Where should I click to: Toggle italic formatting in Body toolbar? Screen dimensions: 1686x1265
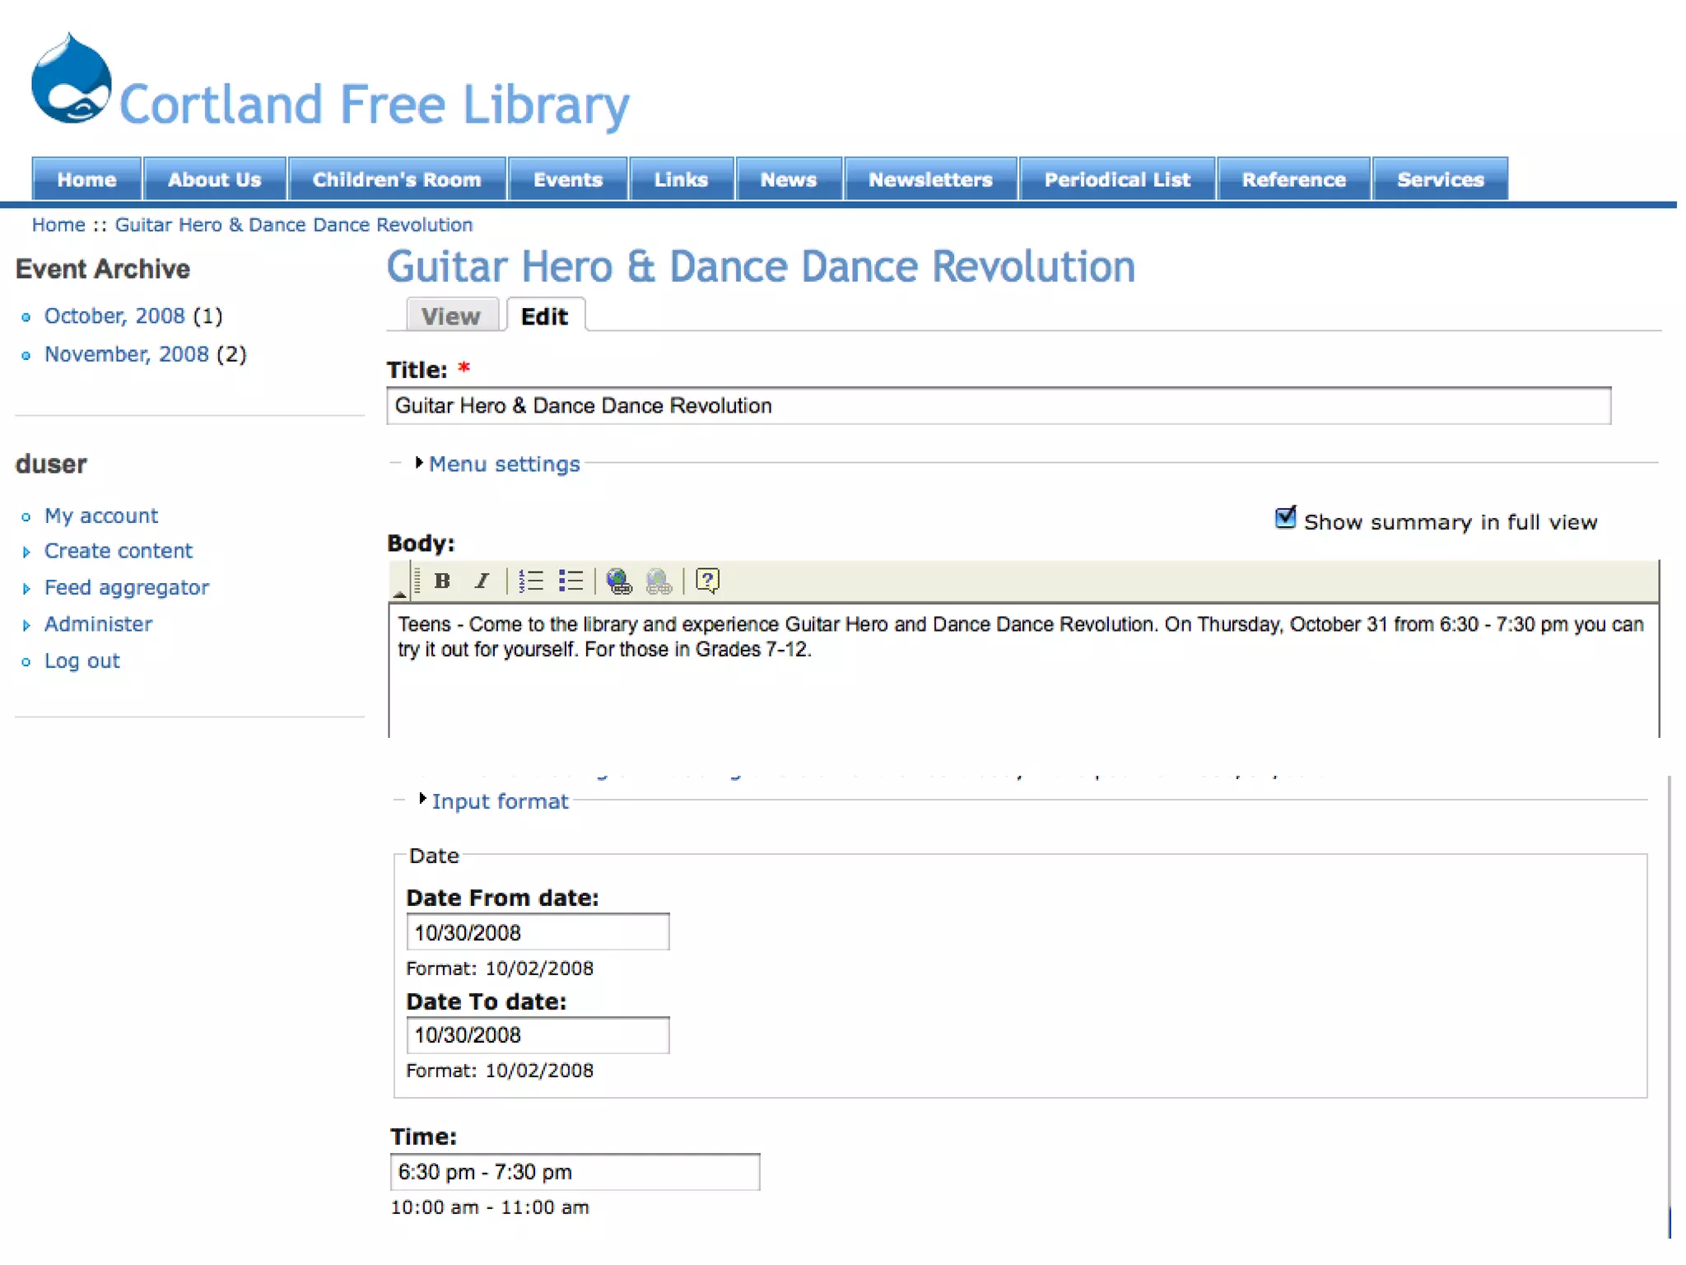[x=482, y=581]
